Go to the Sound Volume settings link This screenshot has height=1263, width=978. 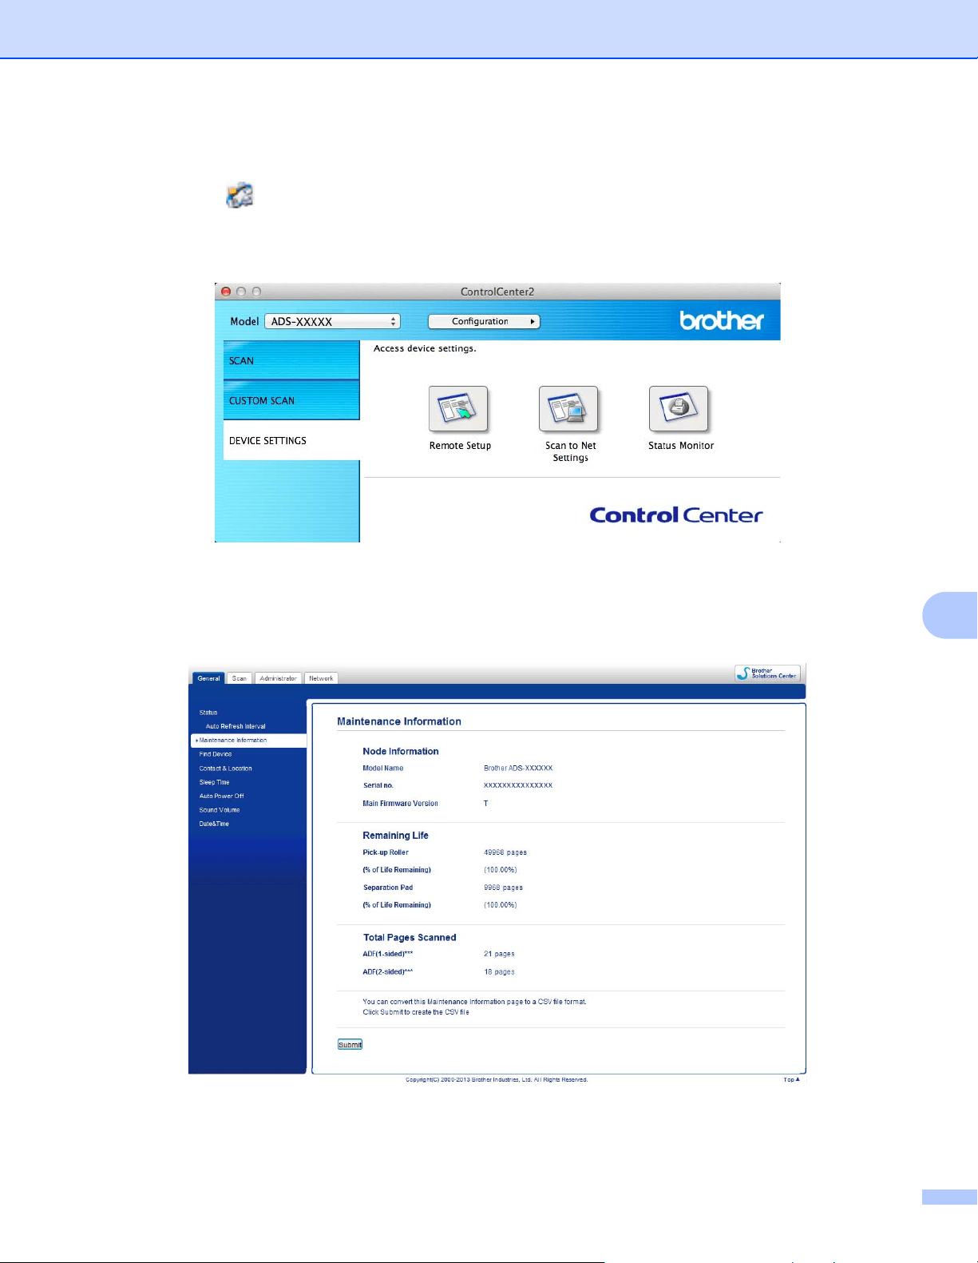point(220,810)
